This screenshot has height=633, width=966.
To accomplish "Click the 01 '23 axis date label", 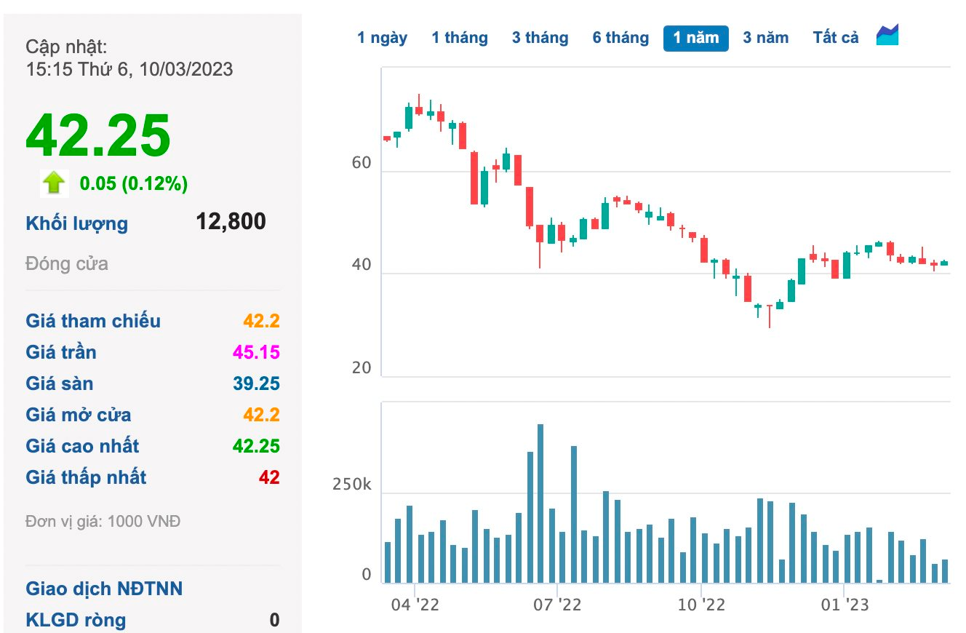I will coord(845,605).
